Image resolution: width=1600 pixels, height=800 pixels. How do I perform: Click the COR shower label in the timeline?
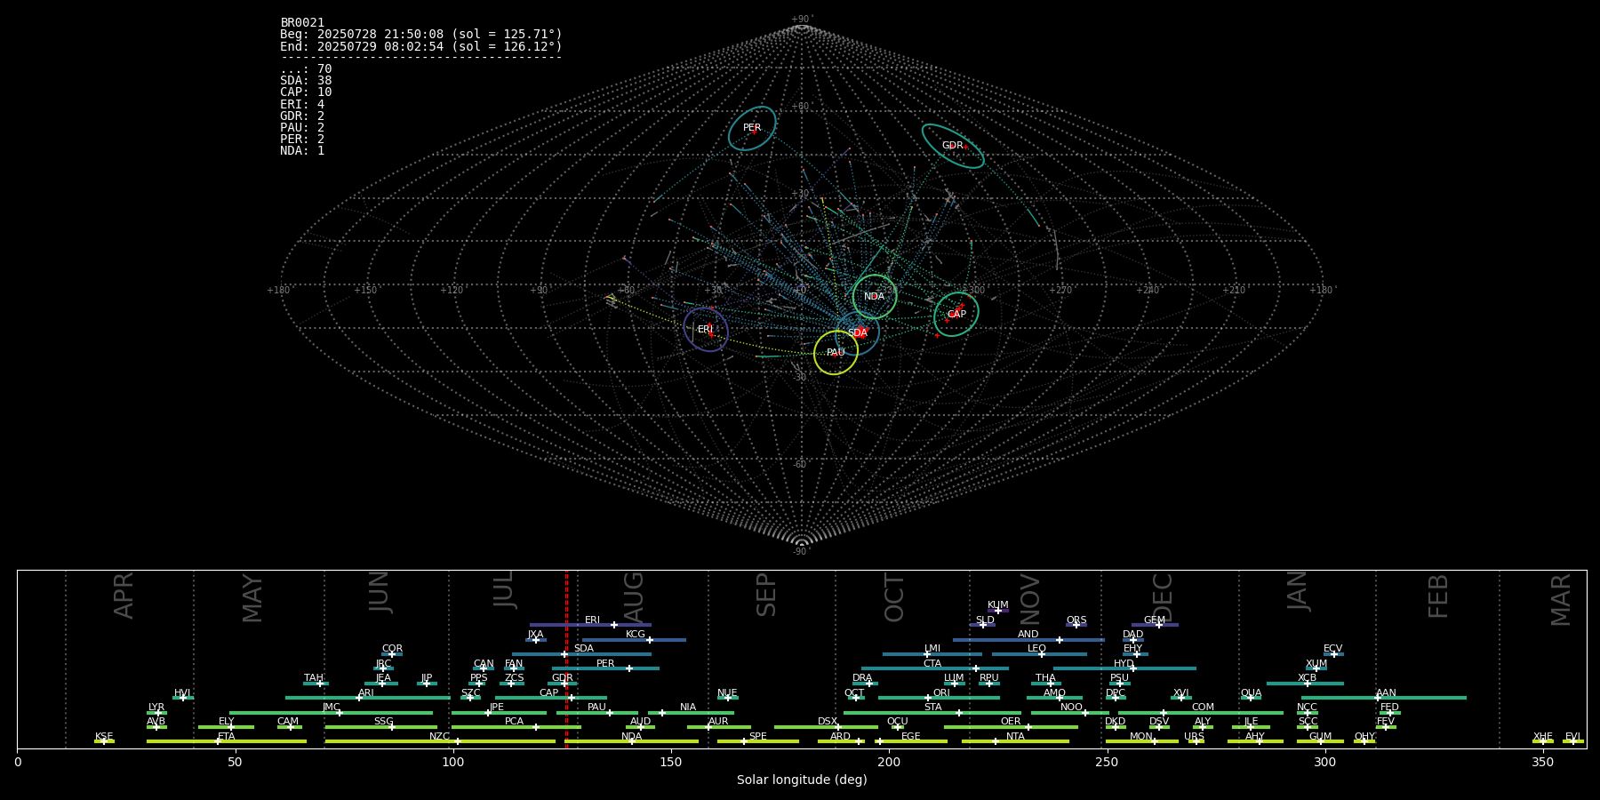[x=392, y=649]
